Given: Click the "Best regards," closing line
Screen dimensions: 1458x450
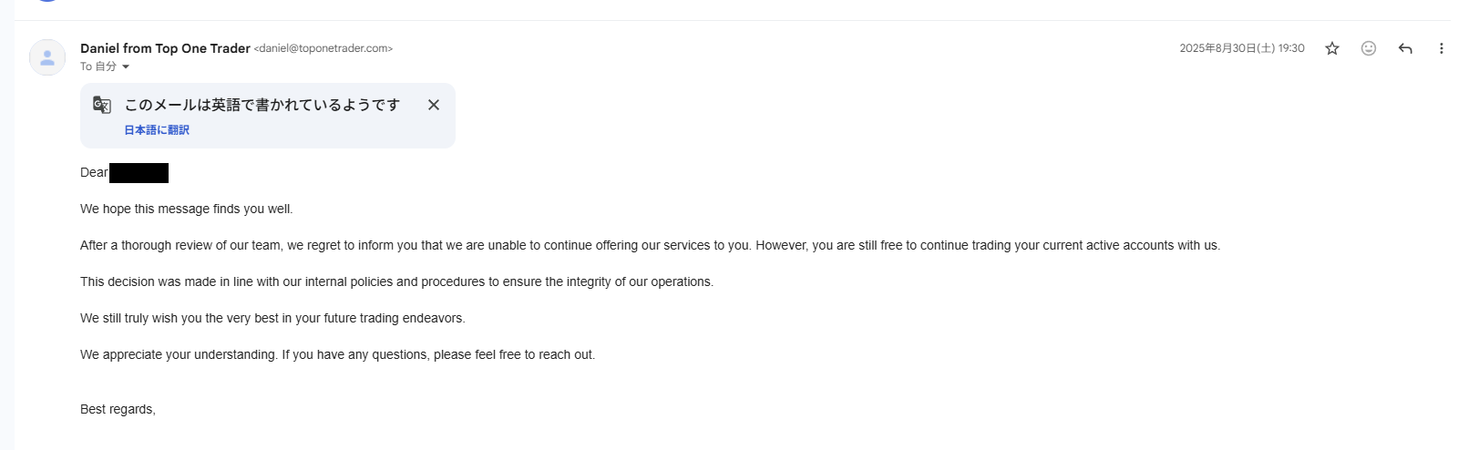Looking at the screenshot, I should pos(118,409).
